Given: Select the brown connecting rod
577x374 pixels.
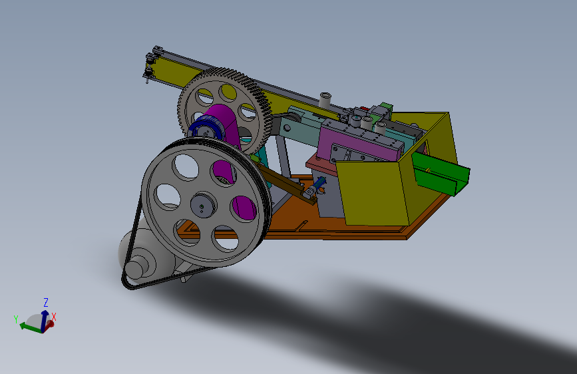Looking at the screenshot, I should pos(286,182).
